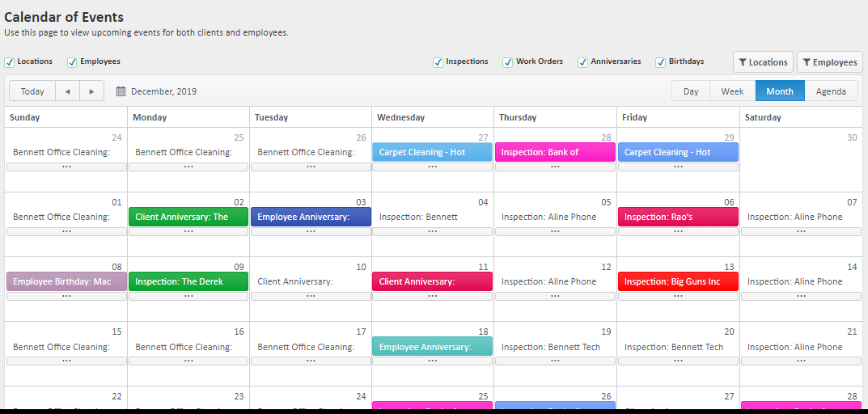868x414 pixels.
Task: Open Bennett Office Cleaning on the 1st
Action: tap(66, 217)
